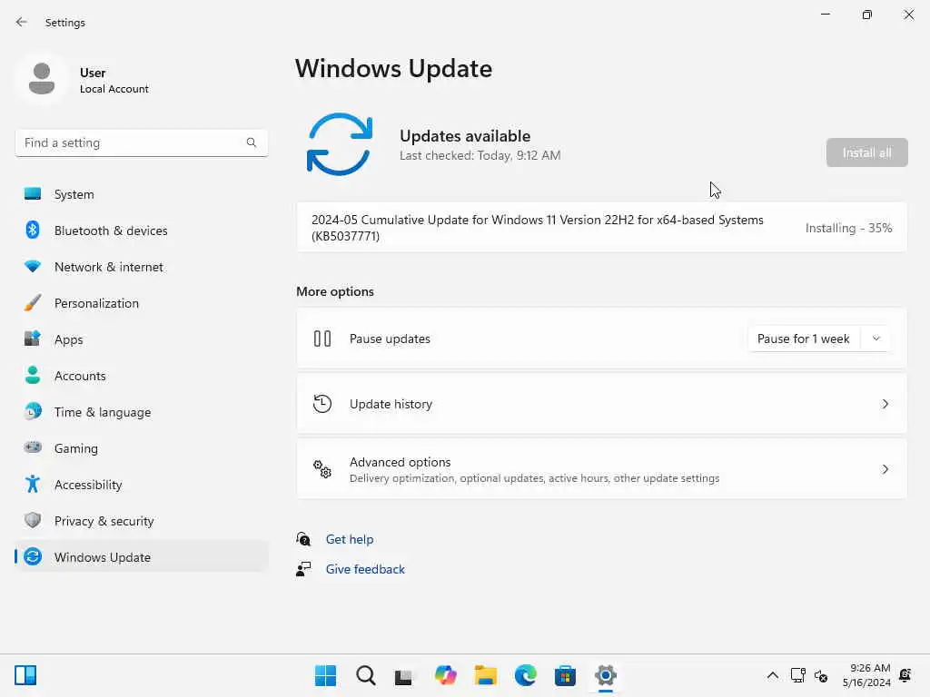Click the pause bars icon beside Pause updates

[x=322, y=339]
